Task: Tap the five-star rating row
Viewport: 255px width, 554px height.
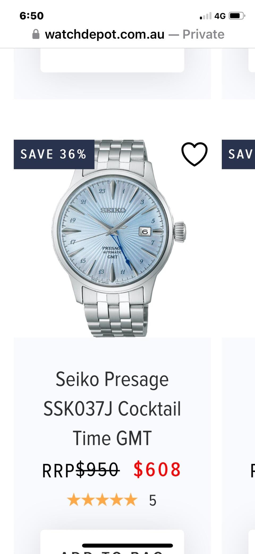Action: (x=102, y=500)
